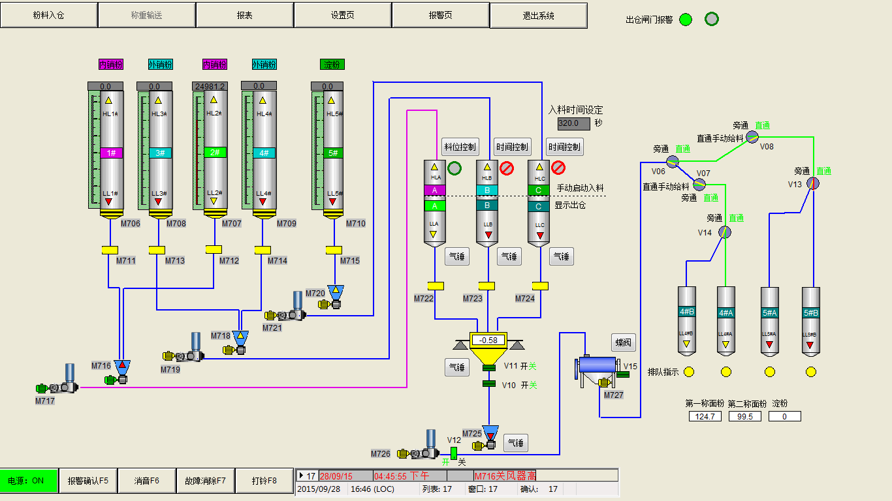Open the 报表 page
This screenshot has height=501, width=892.
(244, 15)
